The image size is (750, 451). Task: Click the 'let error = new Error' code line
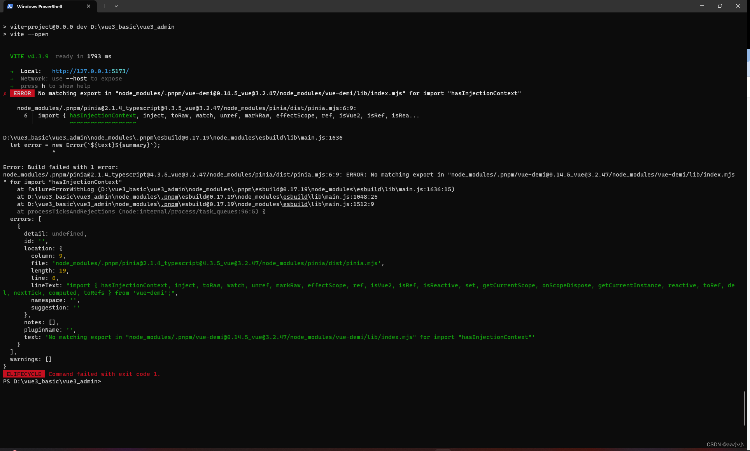click(85, 145)
